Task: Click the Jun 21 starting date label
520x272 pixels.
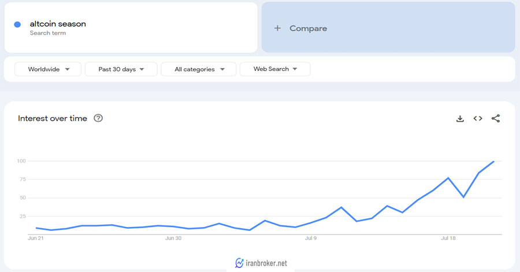Action: 36,237
